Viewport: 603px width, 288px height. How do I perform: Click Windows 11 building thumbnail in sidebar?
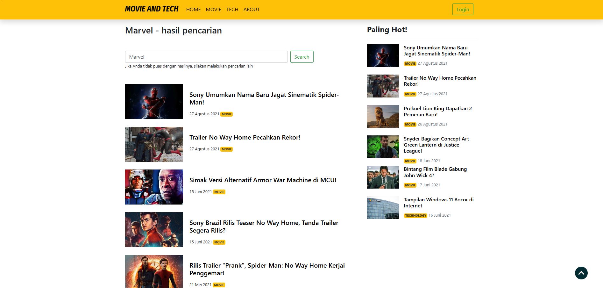pyautogui.click(x=383, y=208)
